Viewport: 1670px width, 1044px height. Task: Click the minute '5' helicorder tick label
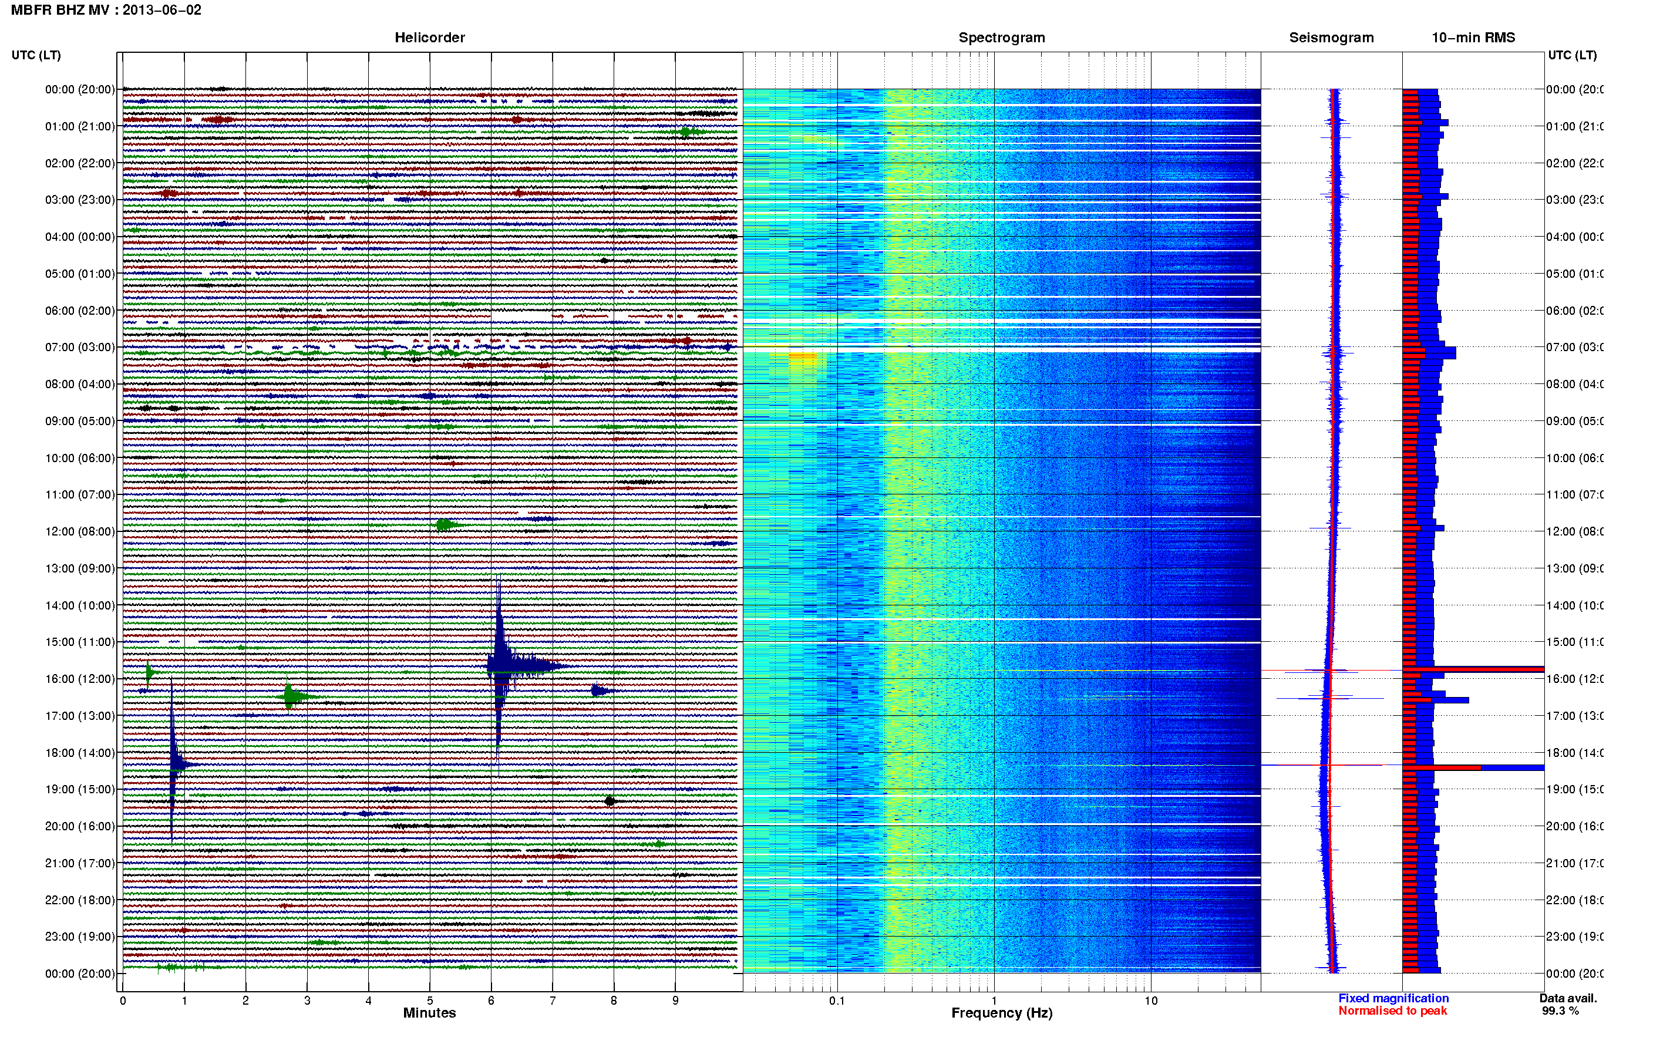pyautogui.click(x=429, y=1001)
